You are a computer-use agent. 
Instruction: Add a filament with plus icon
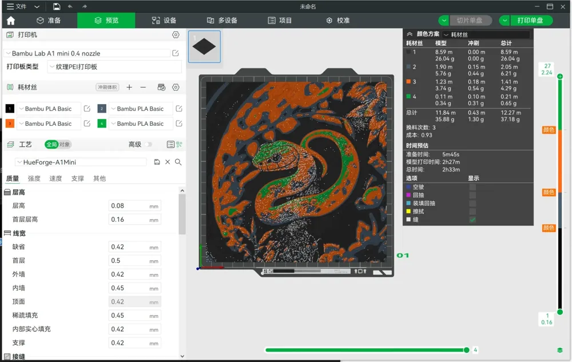129,87
